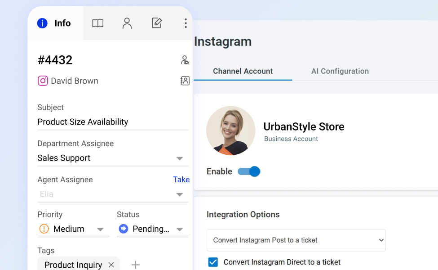The image size is (438, 270).
Task: Switch to the AI Configuration tab
Action: (340, 71)
